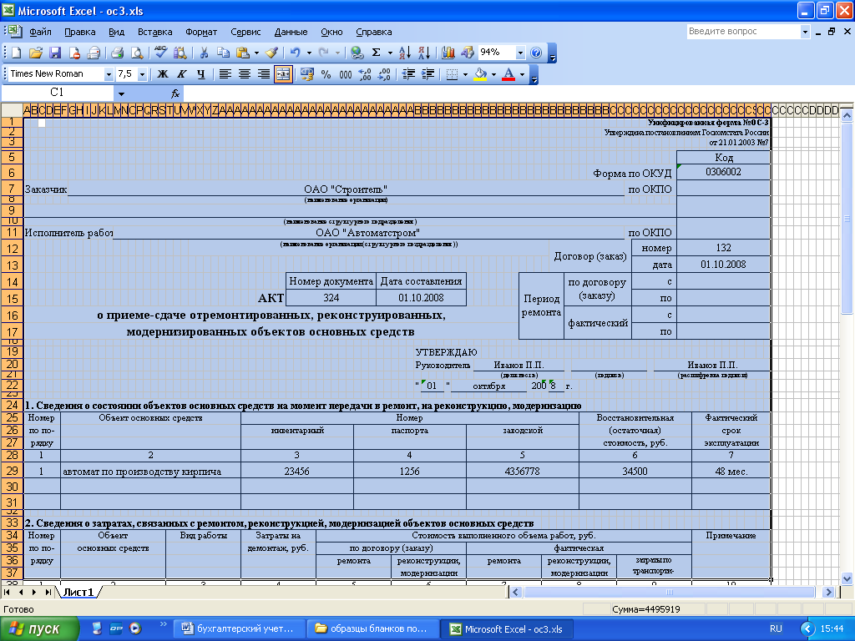Switch to образцы бланков taskbar window
855x641 pixels.
(372, 628)
